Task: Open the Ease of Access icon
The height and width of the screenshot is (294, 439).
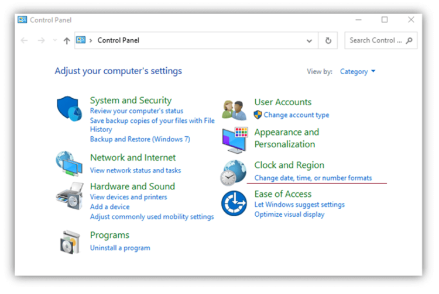Action: pos(234,203)
